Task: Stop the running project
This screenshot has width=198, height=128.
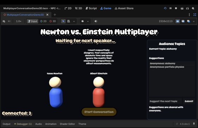Action: tap(176, 8)
